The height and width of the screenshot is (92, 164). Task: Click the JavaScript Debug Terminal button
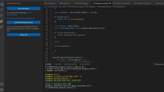[24, 22]
